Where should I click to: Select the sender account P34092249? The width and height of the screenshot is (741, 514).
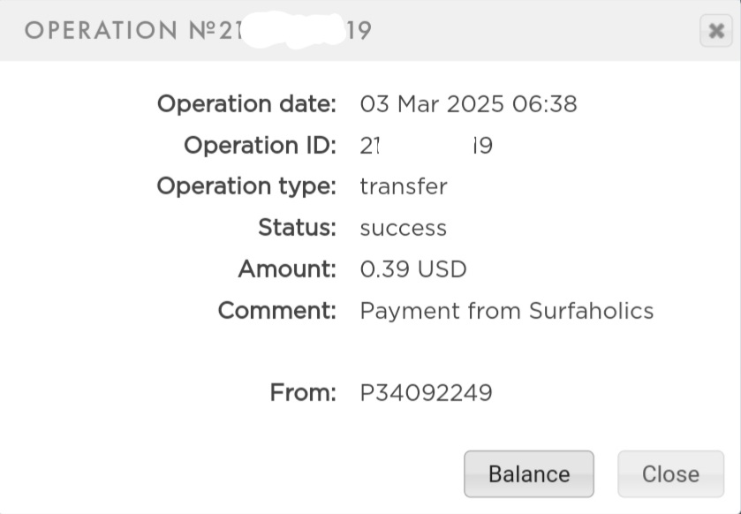[x=427, y=393]
